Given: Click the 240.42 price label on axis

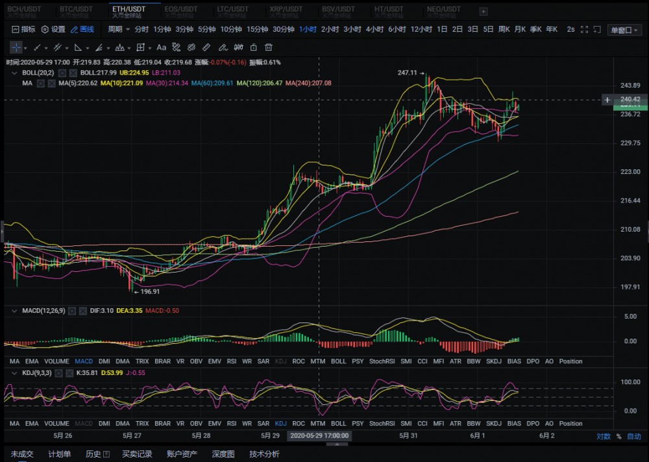Looking at the screenshot, I should click(630, 99).
